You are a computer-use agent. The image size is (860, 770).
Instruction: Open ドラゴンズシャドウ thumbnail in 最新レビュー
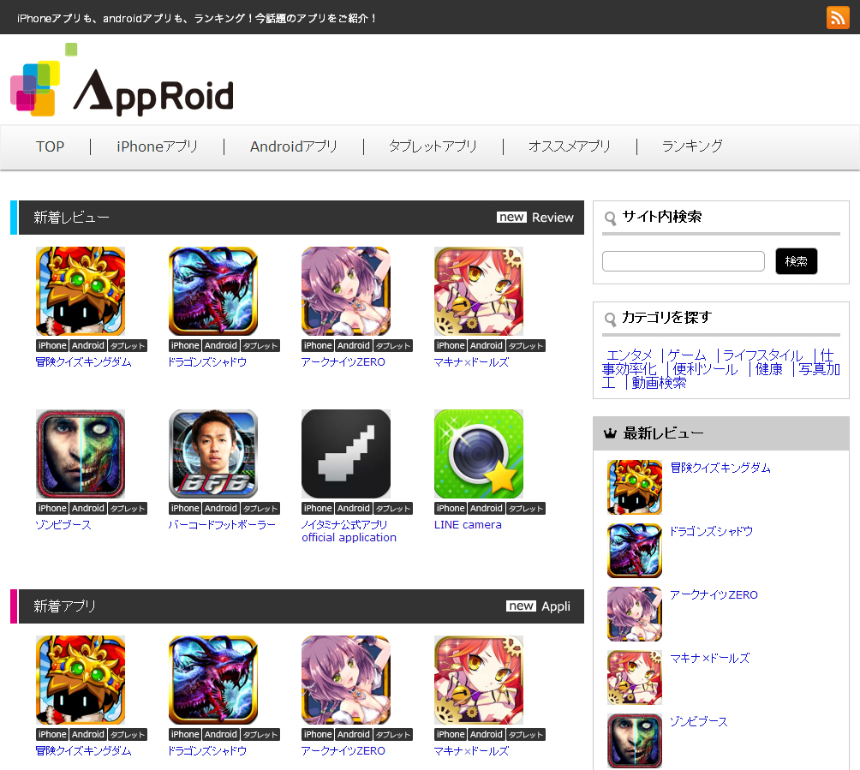click(635, 551)
